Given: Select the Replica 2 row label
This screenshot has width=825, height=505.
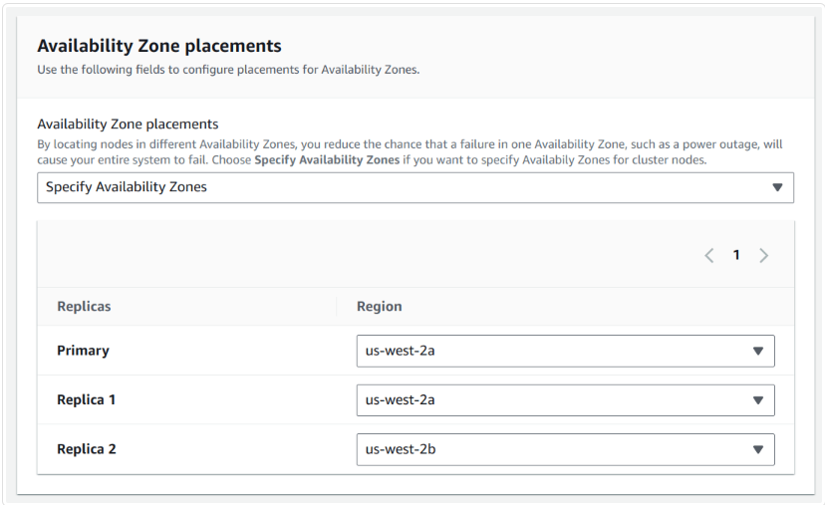Looking at the screenshot, I should 86,449.
